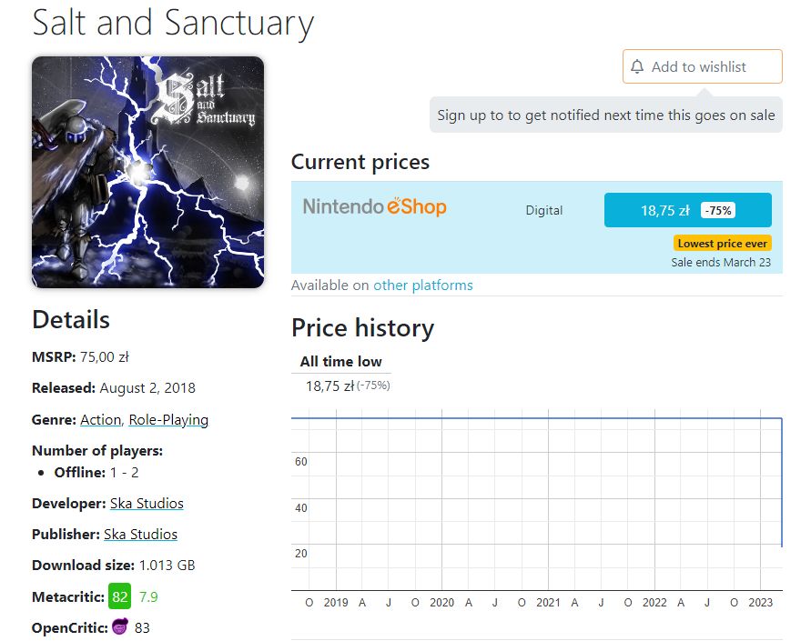Click the Lowest price ever label

pyautogui.click(x=722, y=244)
